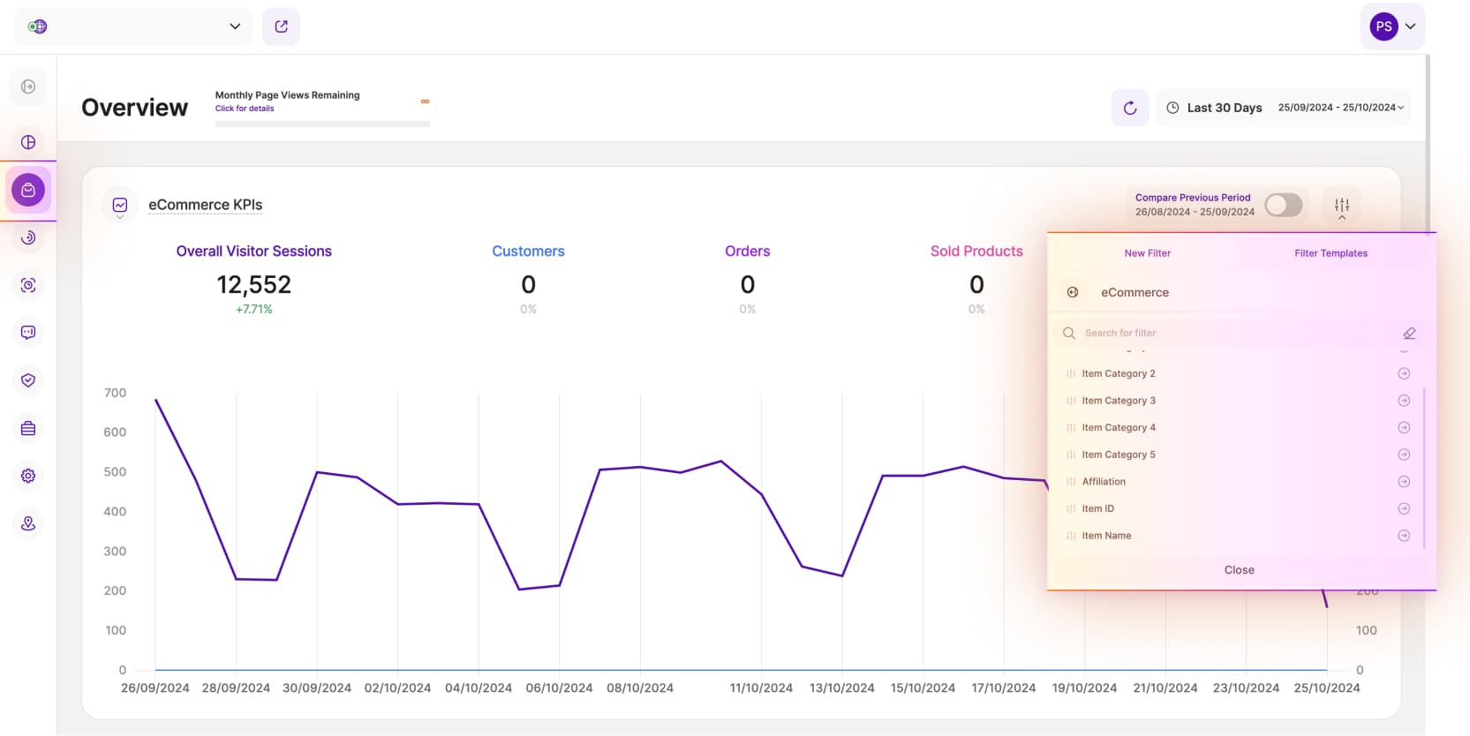
Task: Open the shield checkmark sidebar icon
Action: tap(28, 380)
